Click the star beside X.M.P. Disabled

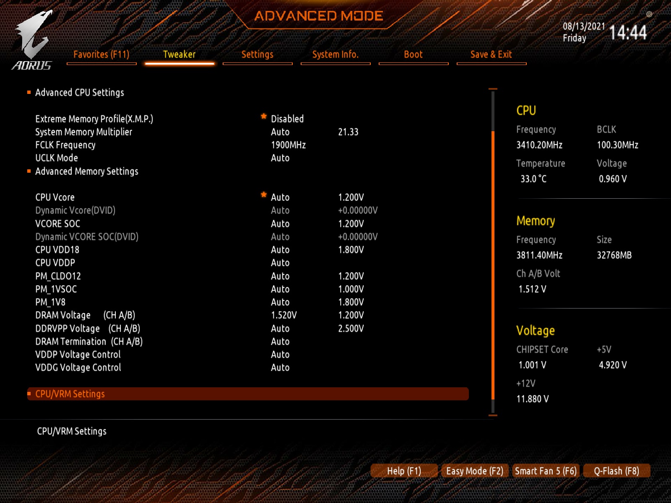click(x=264, y=116)
